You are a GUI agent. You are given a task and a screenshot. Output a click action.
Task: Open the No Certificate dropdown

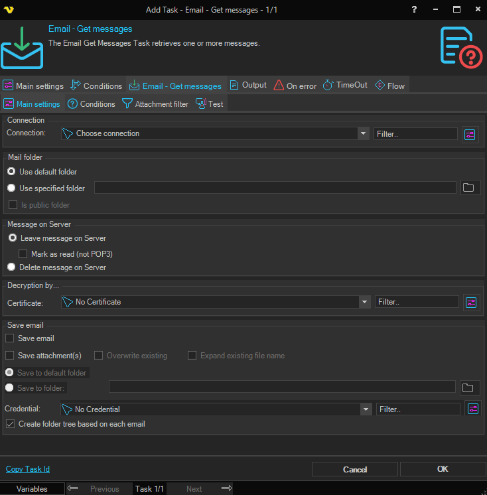(364, 302)
